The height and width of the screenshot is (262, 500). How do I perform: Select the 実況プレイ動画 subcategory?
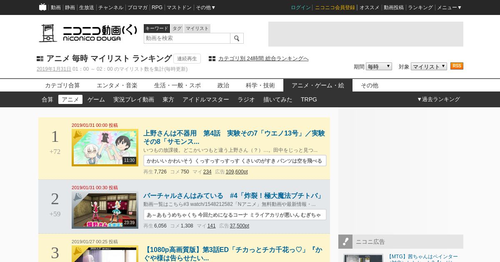tap(134, 99)
